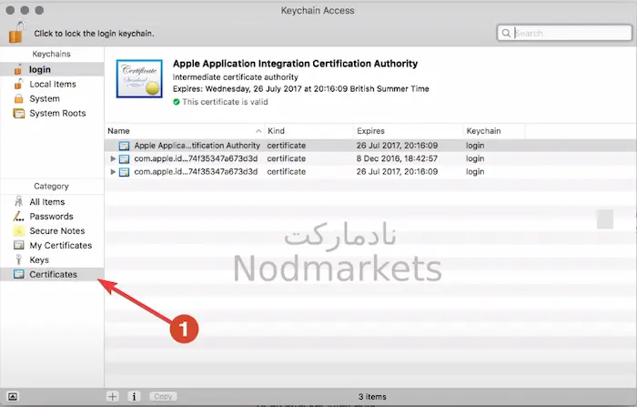The image size is (637, 407).
Task: Show the Secure Notes category
Action: point(52,231)
